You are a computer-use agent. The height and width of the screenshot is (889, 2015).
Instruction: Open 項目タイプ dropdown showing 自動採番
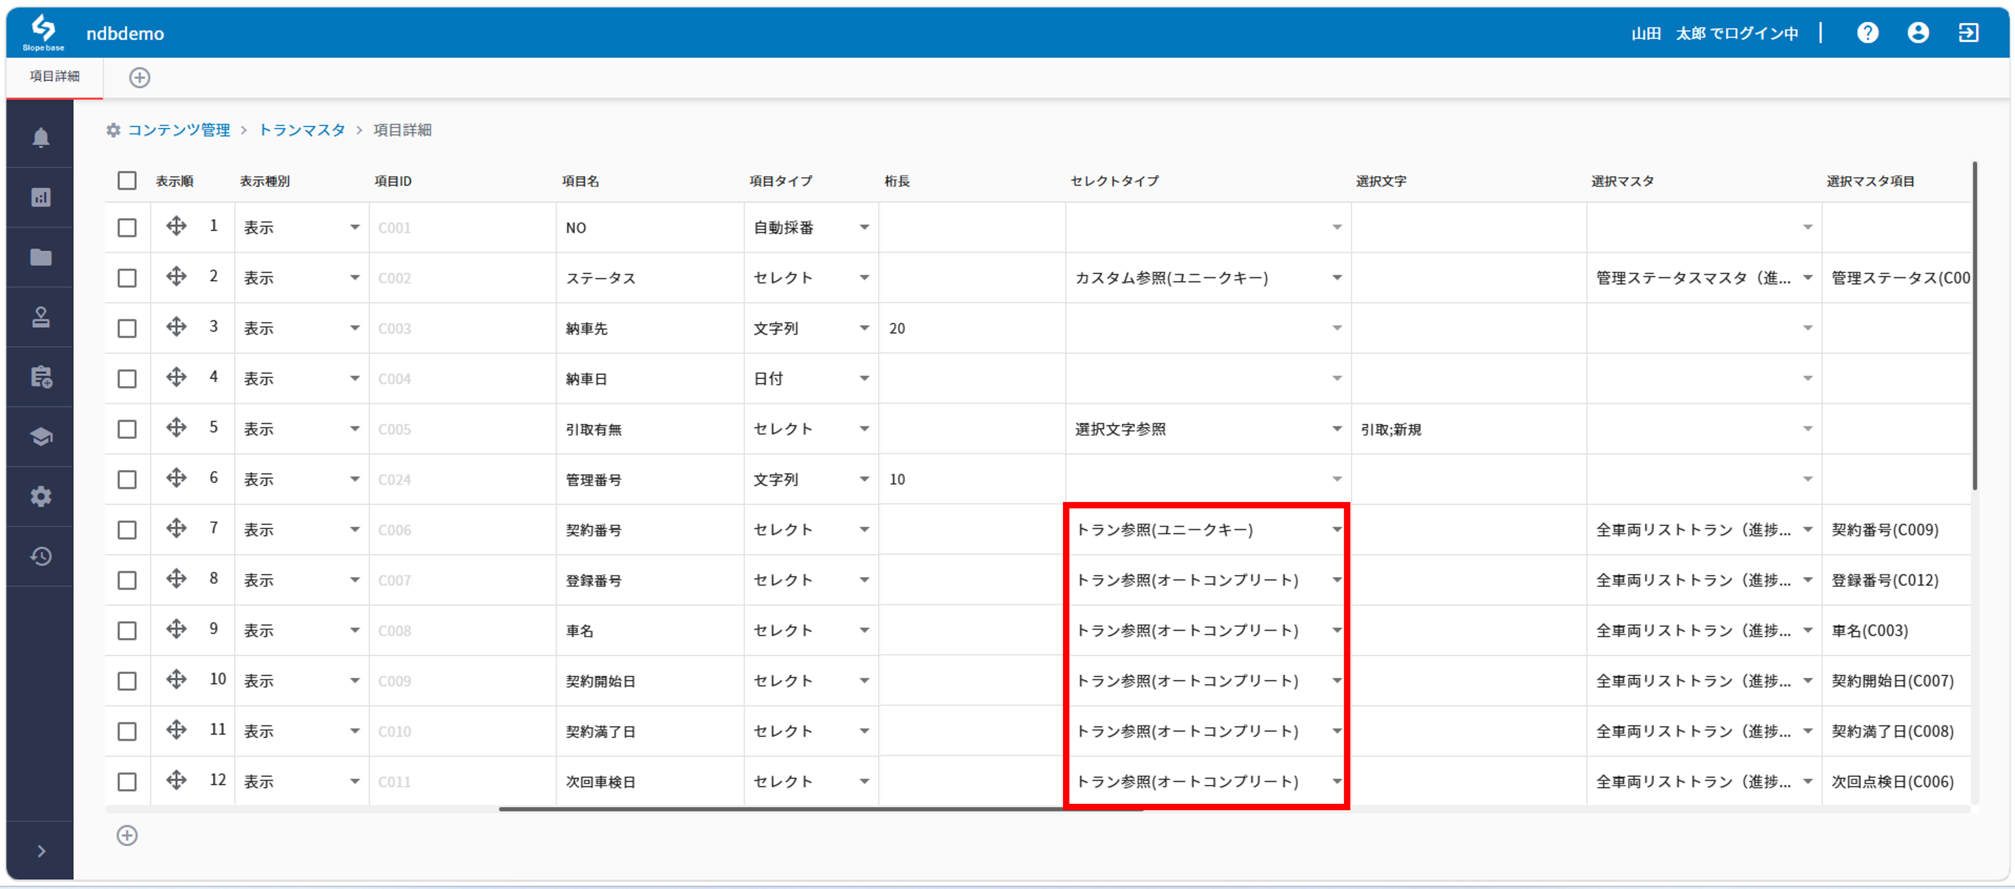[810, 228]
